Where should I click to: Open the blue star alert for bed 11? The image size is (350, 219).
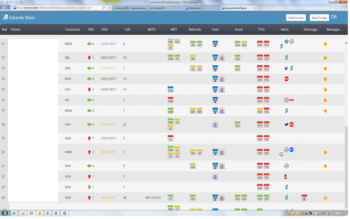[286, 42]
